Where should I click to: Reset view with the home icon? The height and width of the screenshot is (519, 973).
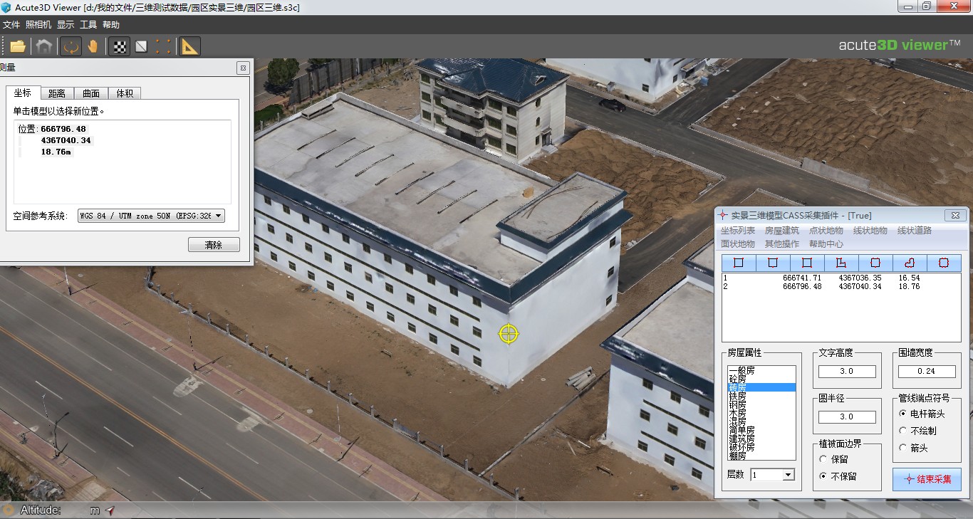[44, 46]
